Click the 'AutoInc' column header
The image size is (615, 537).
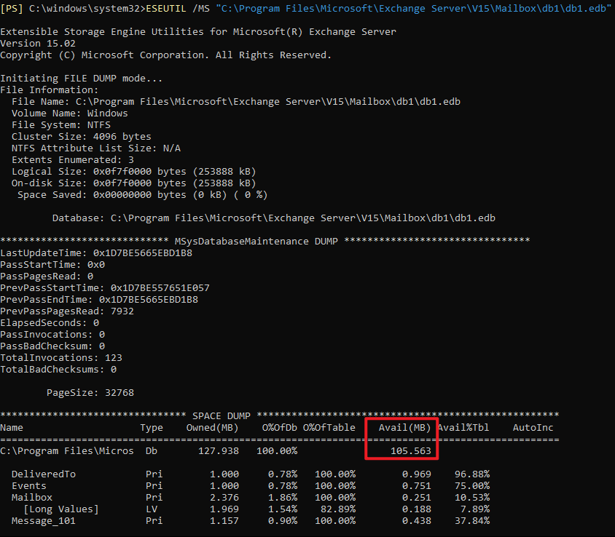(533, 428)
